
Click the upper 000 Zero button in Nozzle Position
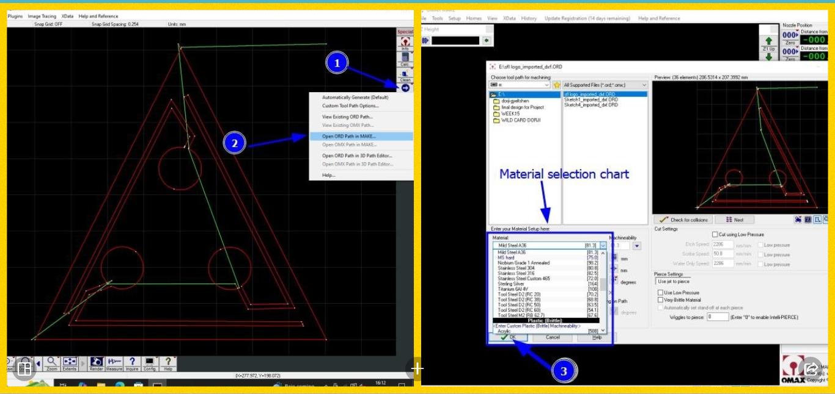[x=790, y=37]
